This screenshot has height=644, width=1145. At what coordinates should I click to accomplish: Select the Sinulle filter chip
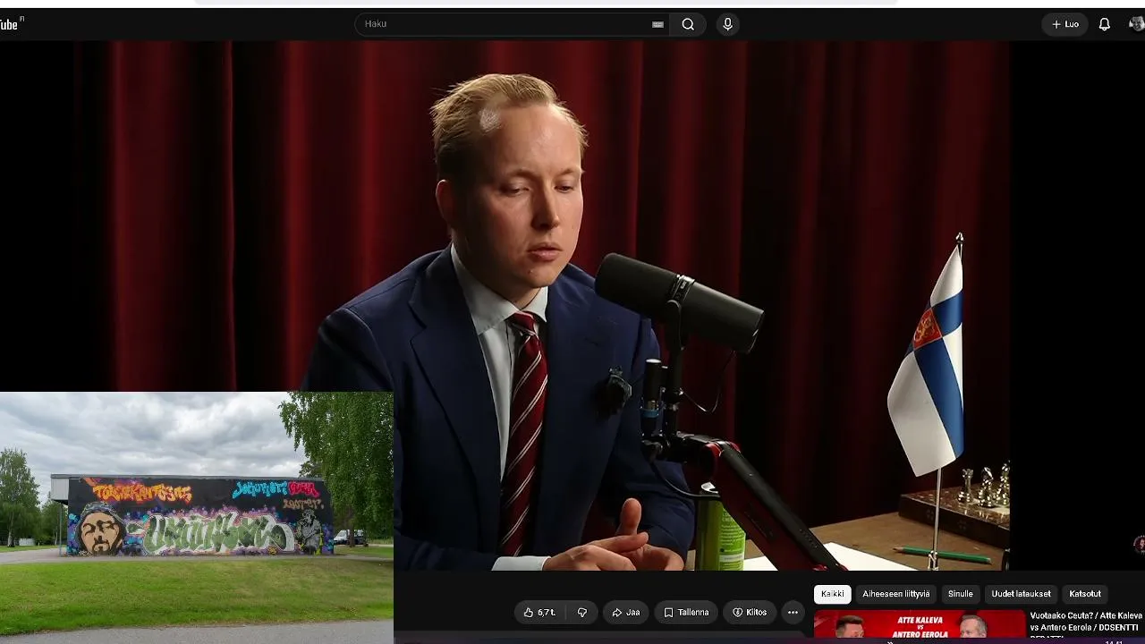coord(960,594)
